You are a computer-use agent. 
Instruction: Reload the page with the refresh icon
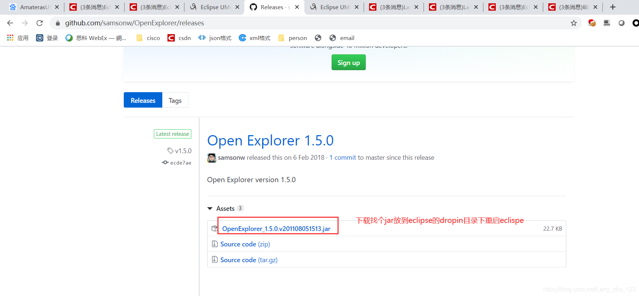[40, 23]
